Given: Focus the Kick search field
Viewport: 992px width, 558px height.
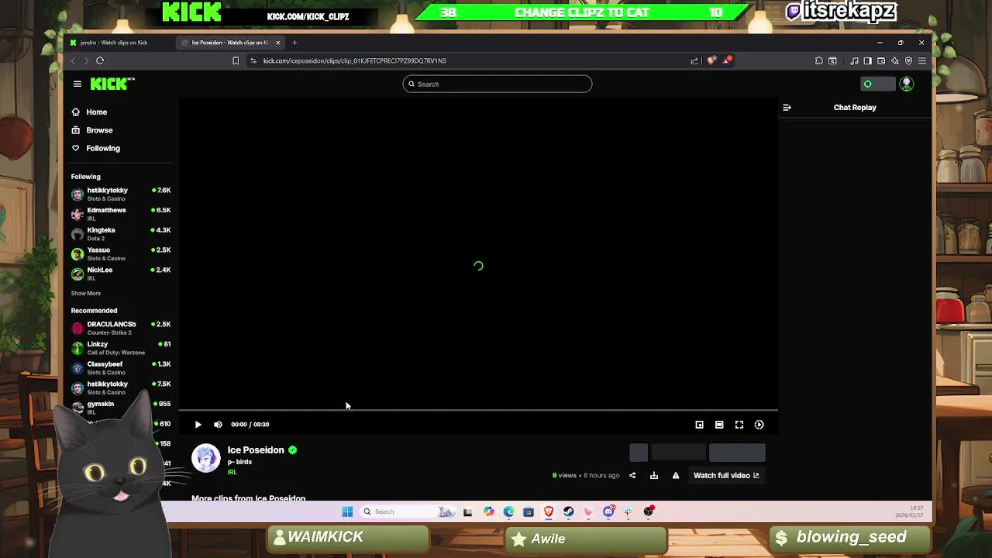Looking at the screenshot, I should click(498, 84).
